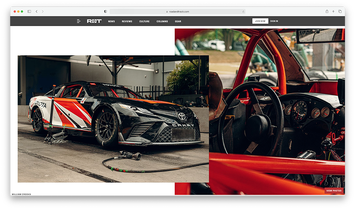Screen dimensions: 355x209
Task: Toggle the Safari sidebar icon
Action: pyautogui.click(x=29, y=12)
